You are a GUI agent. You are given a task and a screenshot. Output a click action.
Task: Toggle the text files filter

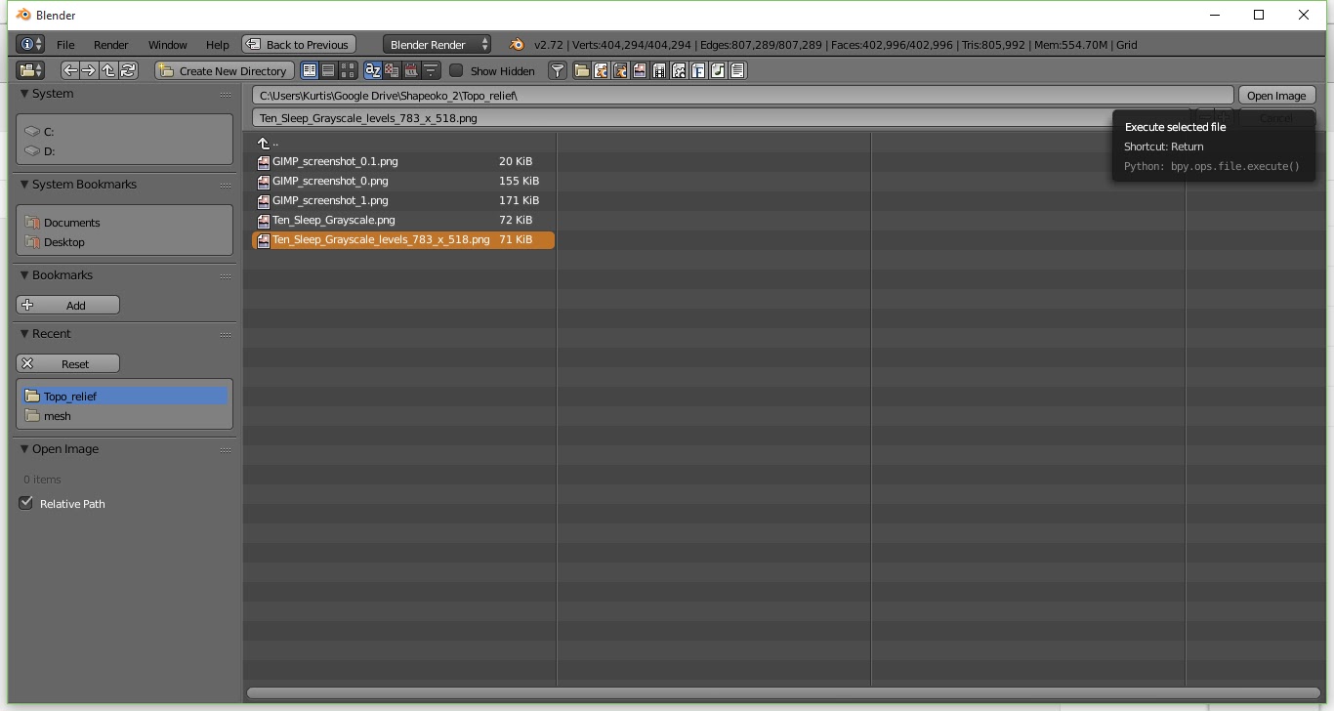coord(737,70)
